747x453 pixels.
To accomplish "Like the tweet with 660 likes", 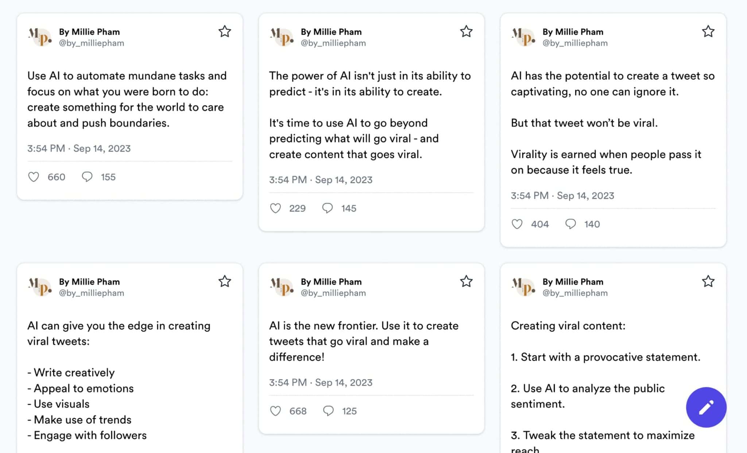I will 33,177.
